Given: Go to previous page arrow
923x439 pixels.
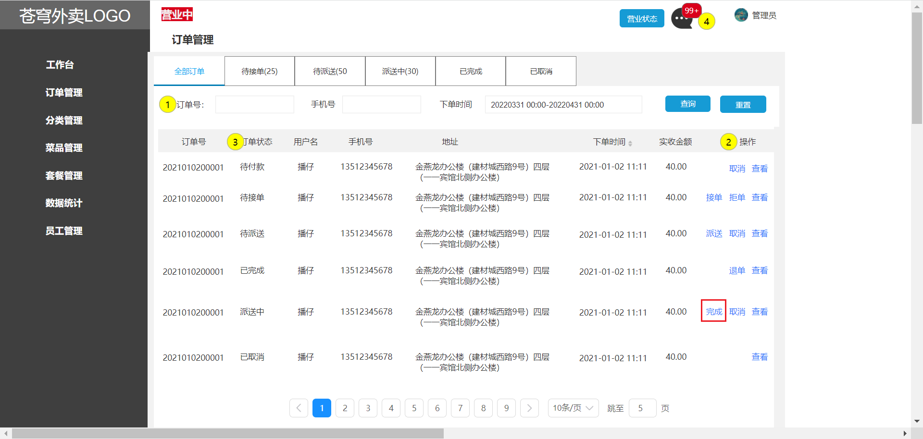Looking at the screenshot, I should click(x=299, y=408).
